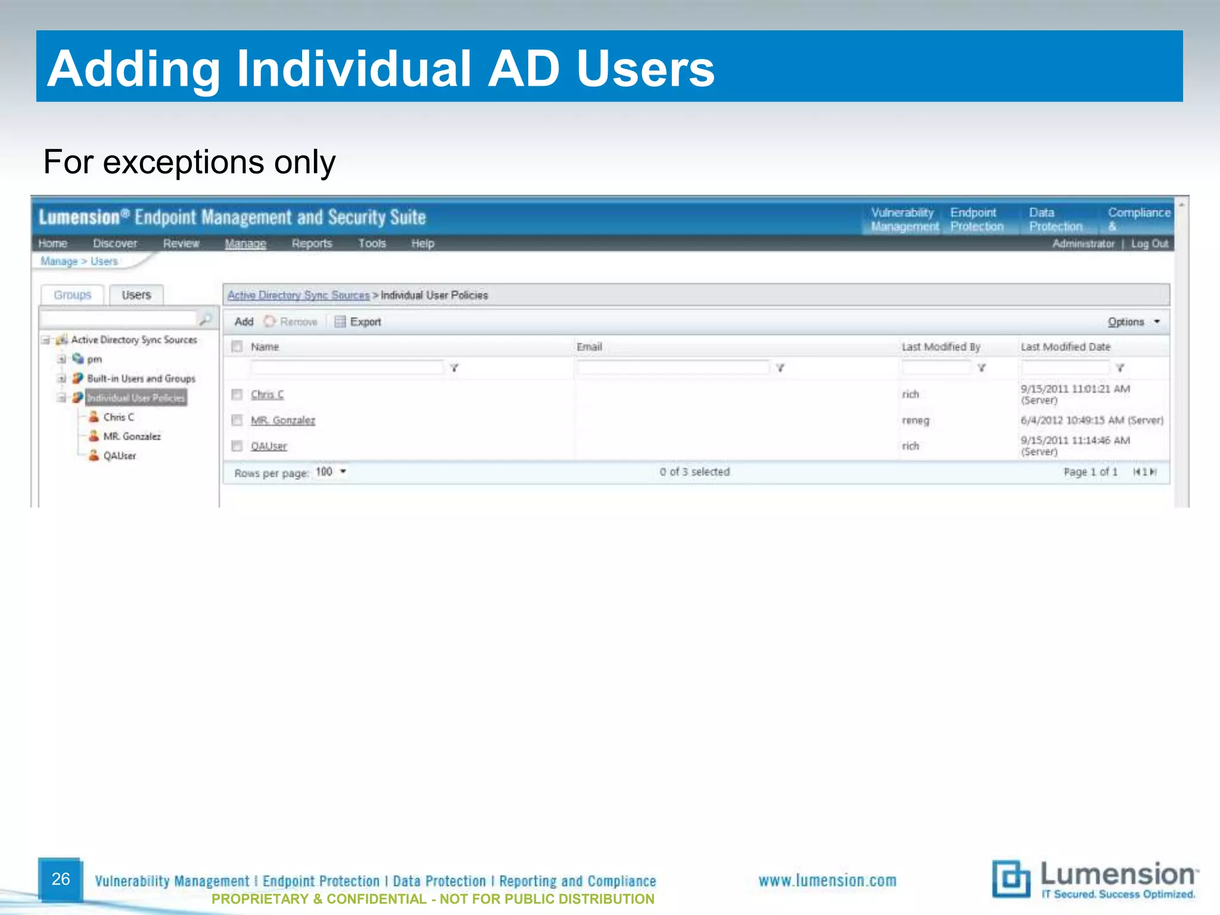
Task: Toggle the select-all checkbox in the Name header
Action: pos(237,346)
